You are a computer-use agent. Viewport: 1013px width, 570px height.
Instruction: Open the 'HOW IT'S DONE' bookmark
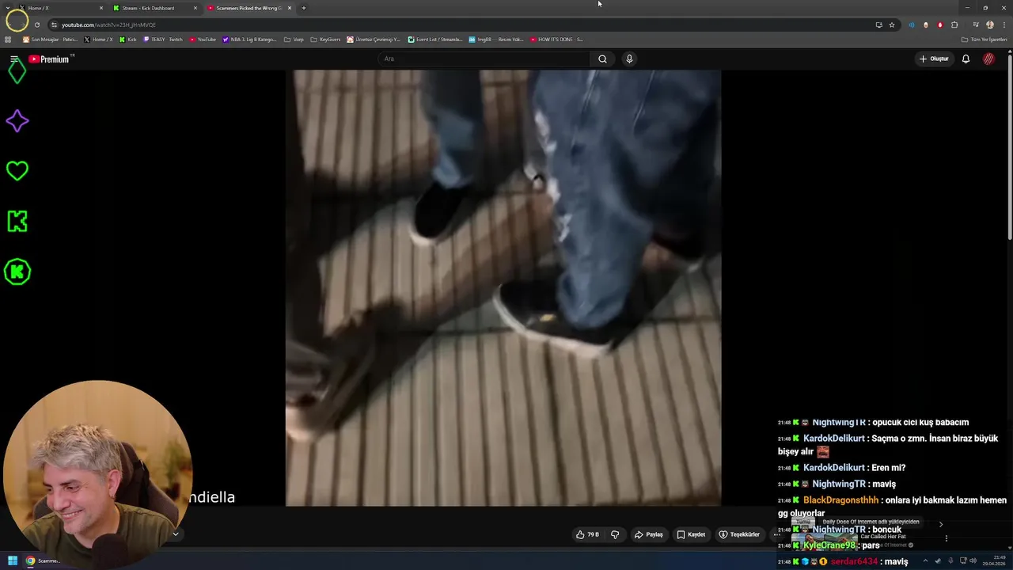coord(556,40)
